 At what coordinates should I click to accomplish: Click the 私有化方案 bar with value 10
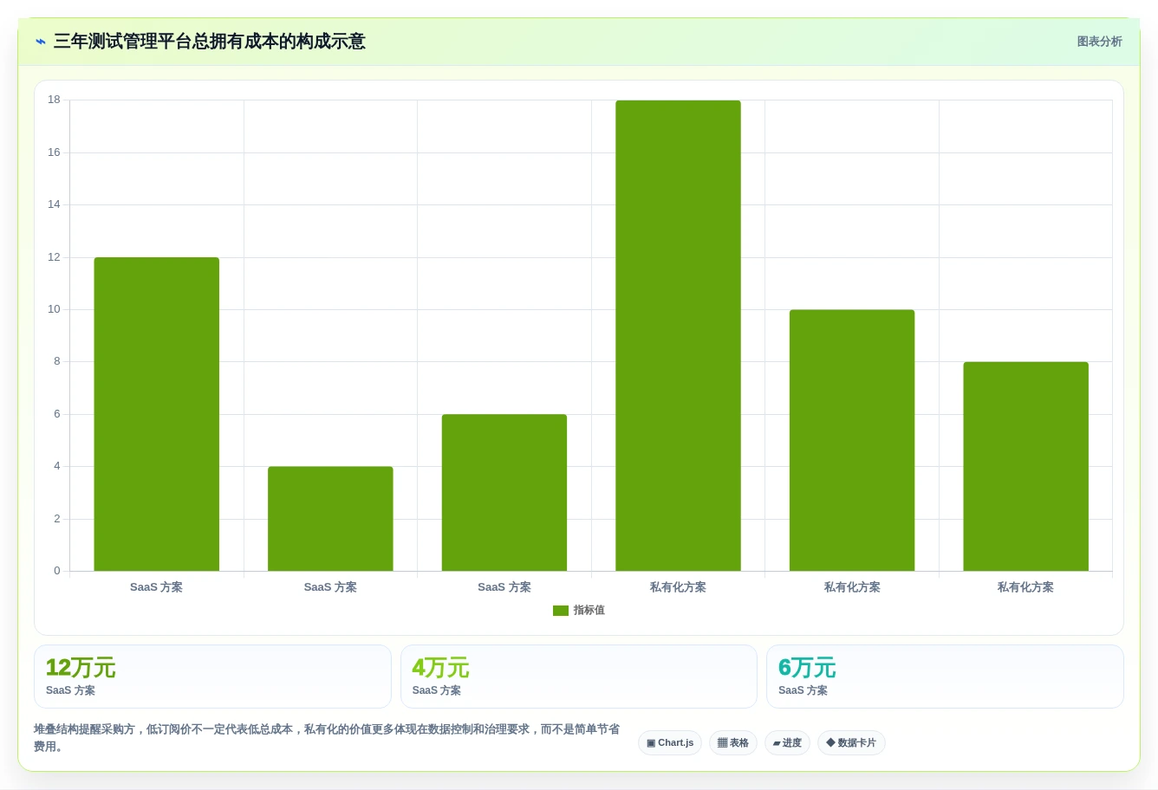coord(852,440)
